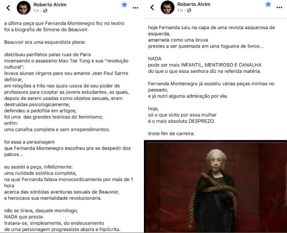Click the globe privacy icon in right post
287x233 pixels.
point(189,10)
